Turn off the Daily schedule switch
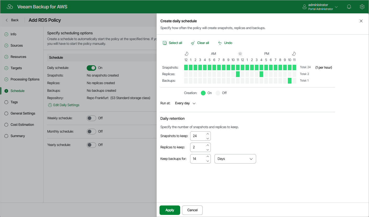369x217 pixels. click(91, 68)
